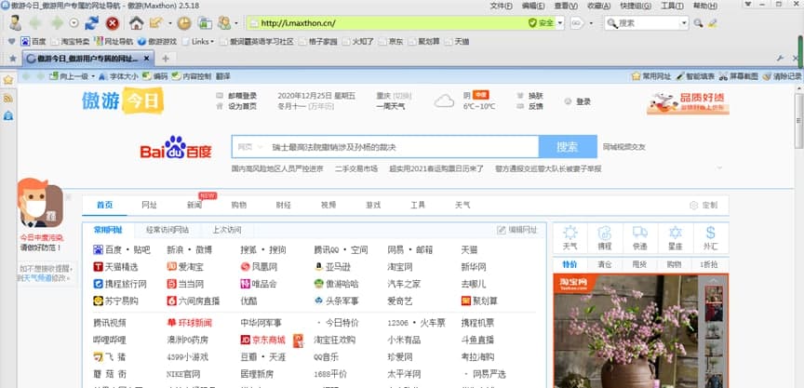Switch to the 购物 tab on page

point(239,205)
